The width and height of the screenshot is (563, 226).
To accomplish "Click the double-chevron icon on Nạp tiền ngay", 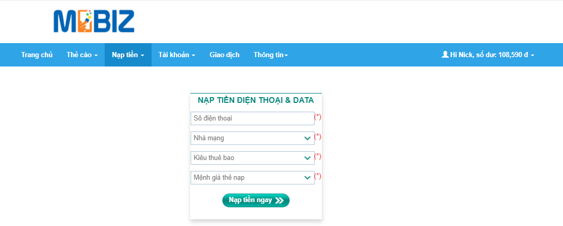I will pos(280,201).
